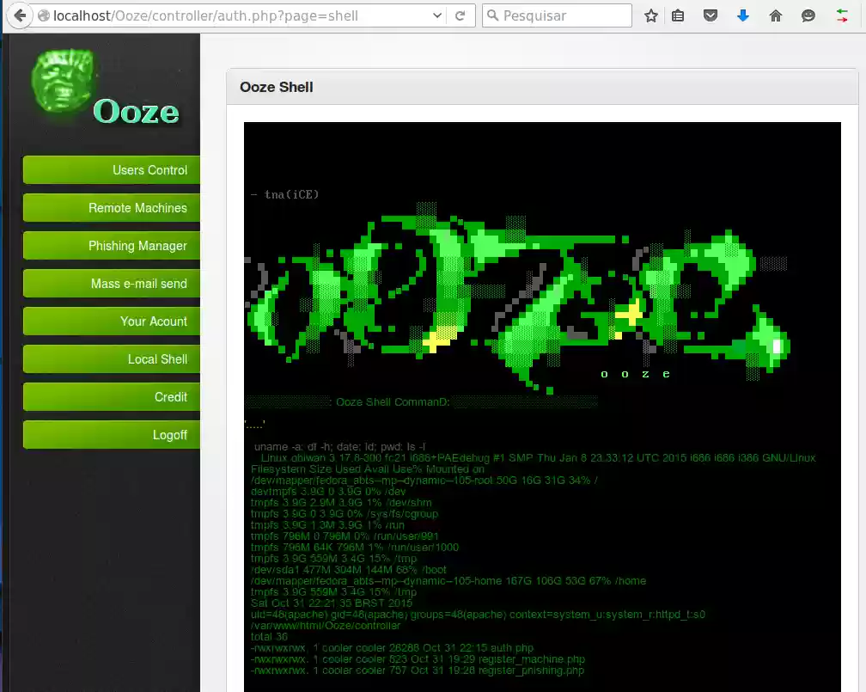
Task: Open Users Control
Action: [x=111, y=170]
